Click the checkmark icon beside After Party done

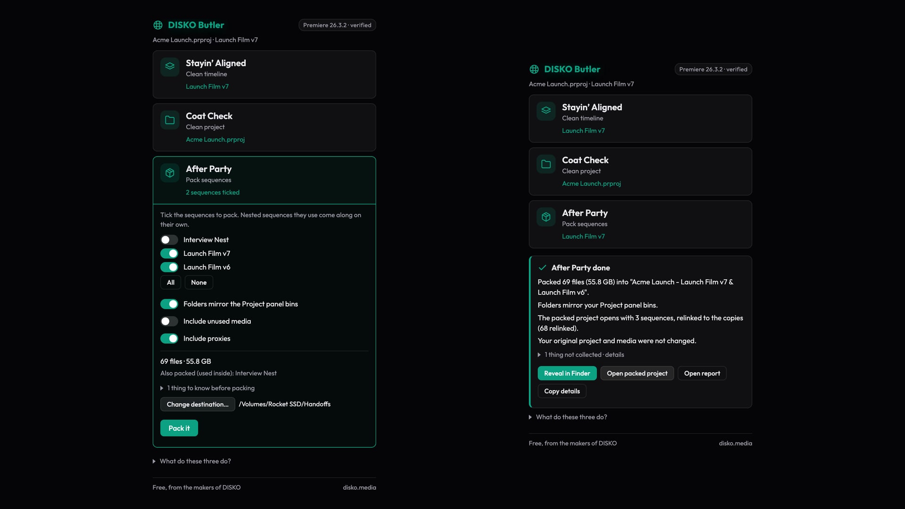click(x=543, y=268)
